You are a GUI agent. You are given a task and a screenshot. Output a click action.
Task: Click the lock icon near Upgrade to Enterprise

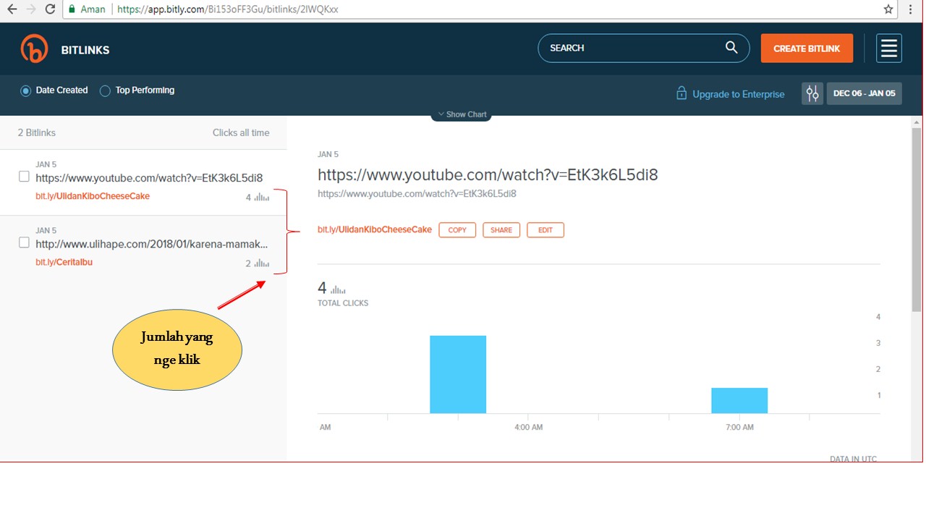[681, 93]
